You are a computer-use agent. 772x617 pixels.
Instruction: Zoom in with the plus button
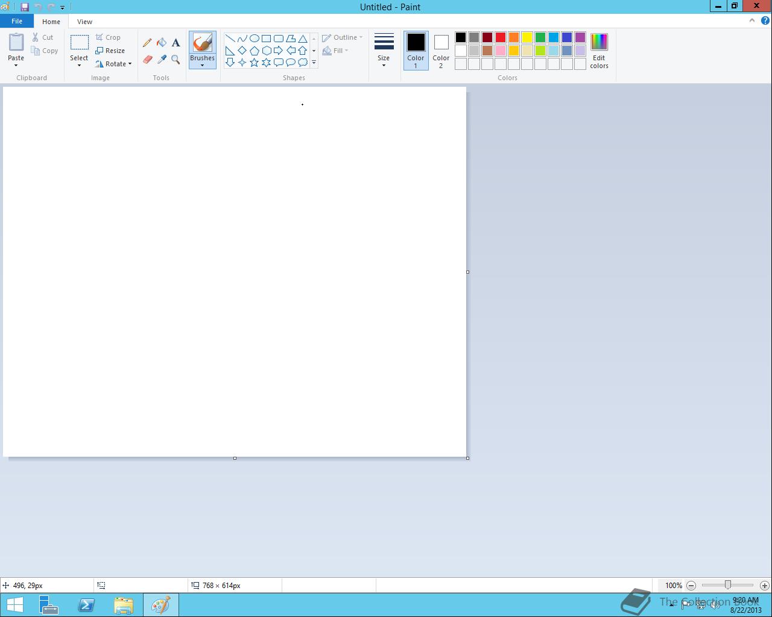point(765,585)
